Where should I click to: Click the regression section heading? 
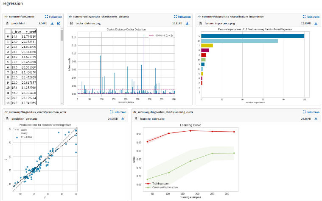click(x=13, y=3)
